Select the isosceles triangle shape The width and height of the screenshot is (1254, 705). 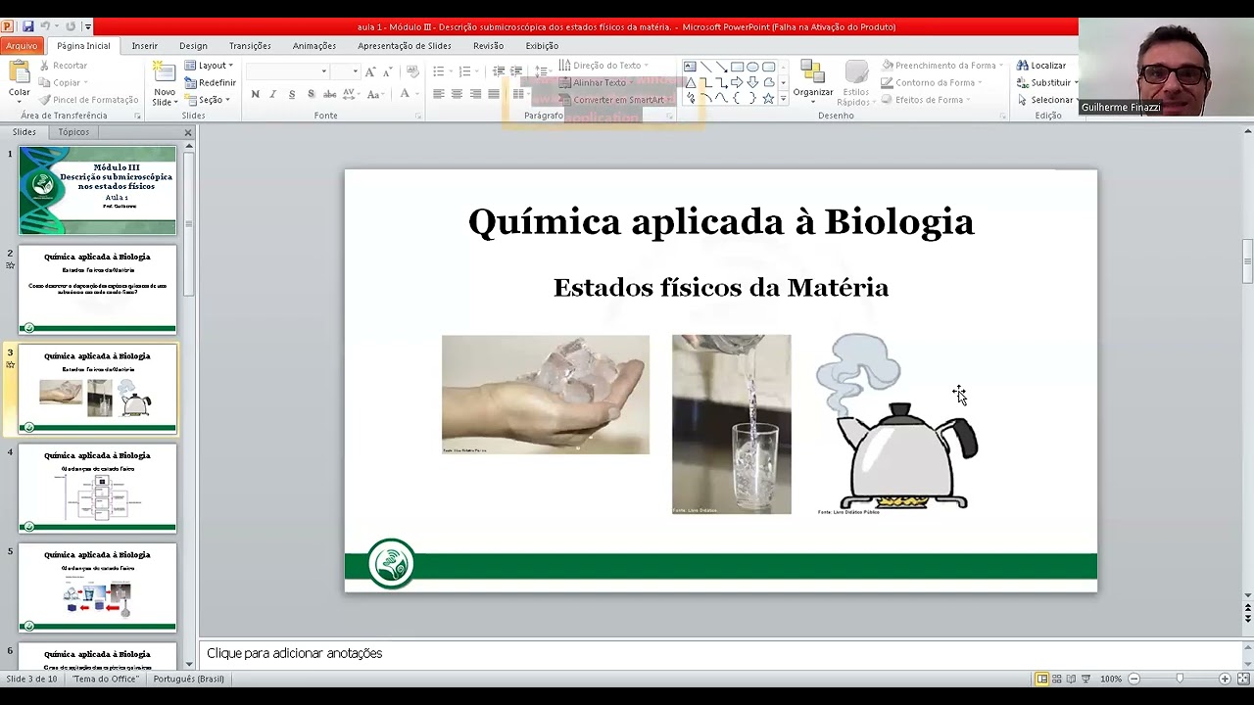pos(690,82)
